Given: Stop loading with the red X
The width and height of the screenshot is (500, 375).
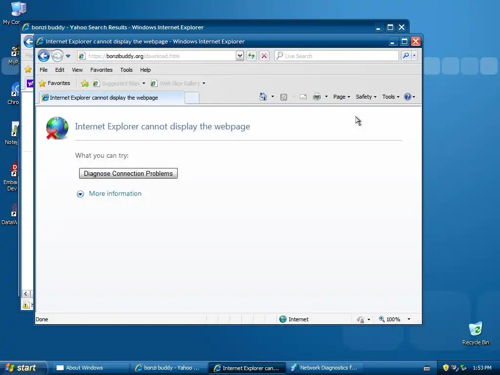Looking at the screenshot, I should pyautogui.click(x=264, y=56).
